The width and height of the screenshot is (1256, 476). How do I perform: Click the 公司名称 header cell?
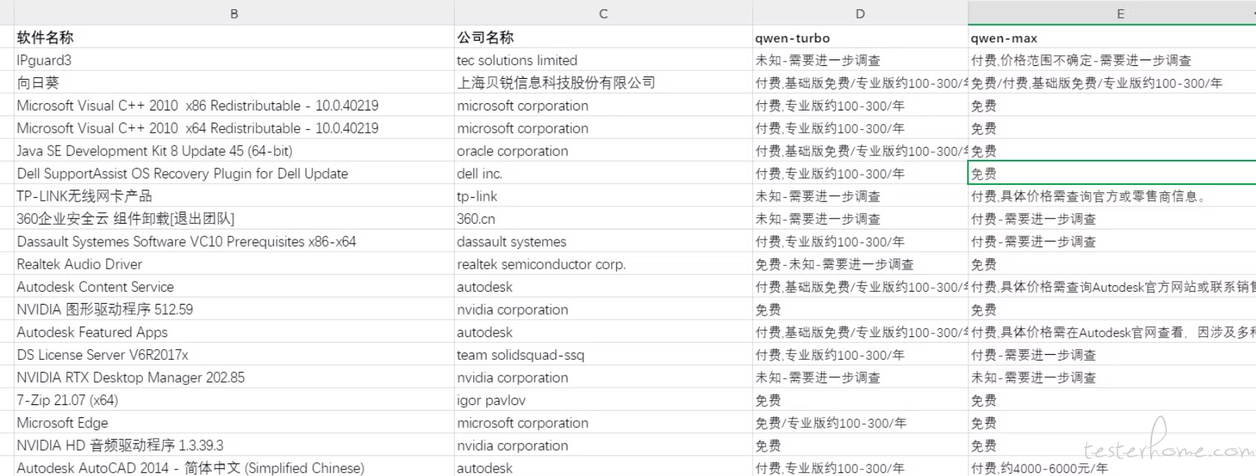pyautogui.click(x=603, y=37)
